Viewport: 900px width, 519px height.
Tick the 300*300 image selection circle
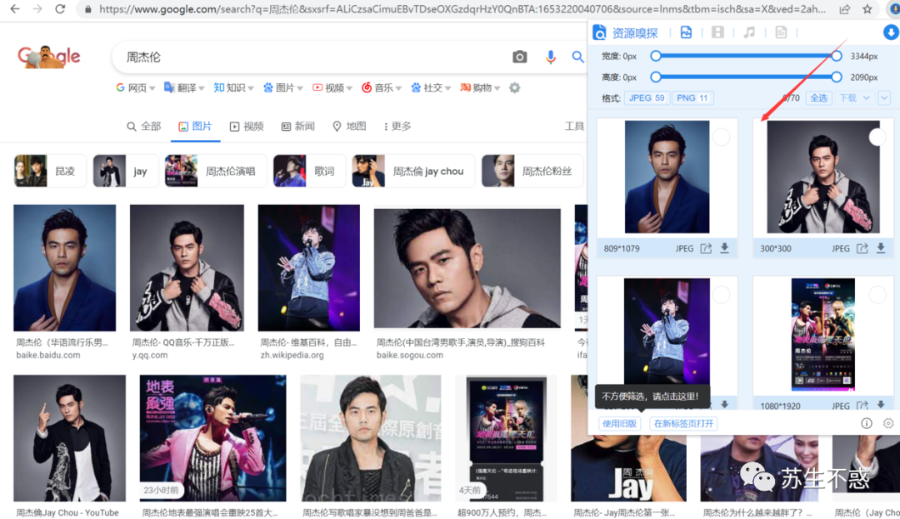877,137
